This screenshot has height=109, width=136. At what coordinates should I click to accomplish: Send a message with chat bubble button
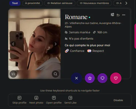(103, 78)
